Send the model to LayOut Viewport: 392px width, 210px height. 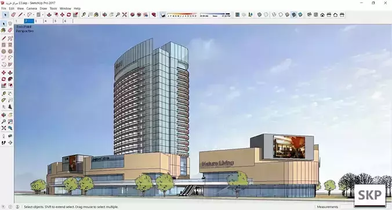point(146,15)
